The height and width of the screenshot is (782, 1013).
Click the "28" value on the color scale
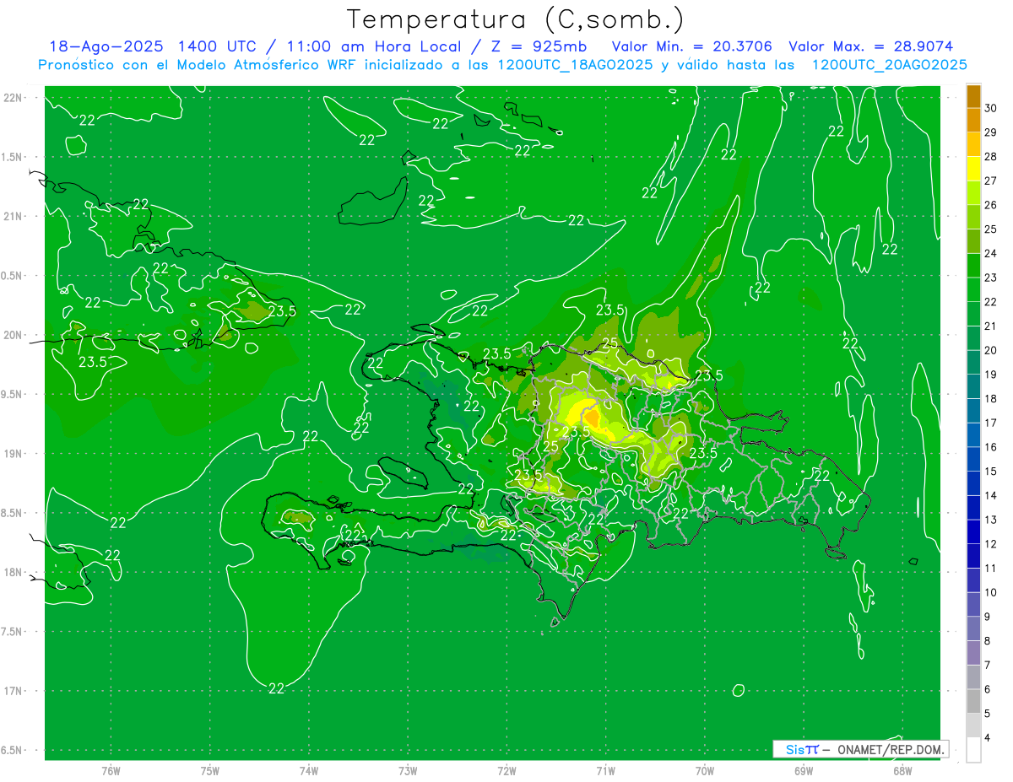(x=991, y=157)
